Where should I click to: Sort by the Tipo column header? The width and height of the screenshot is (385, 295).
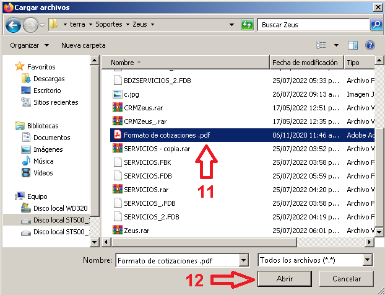pos(359,63)
